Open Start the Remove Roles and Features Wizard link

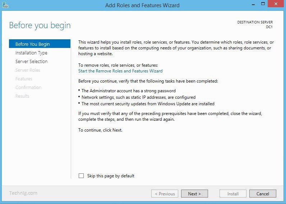click(120, 71)
